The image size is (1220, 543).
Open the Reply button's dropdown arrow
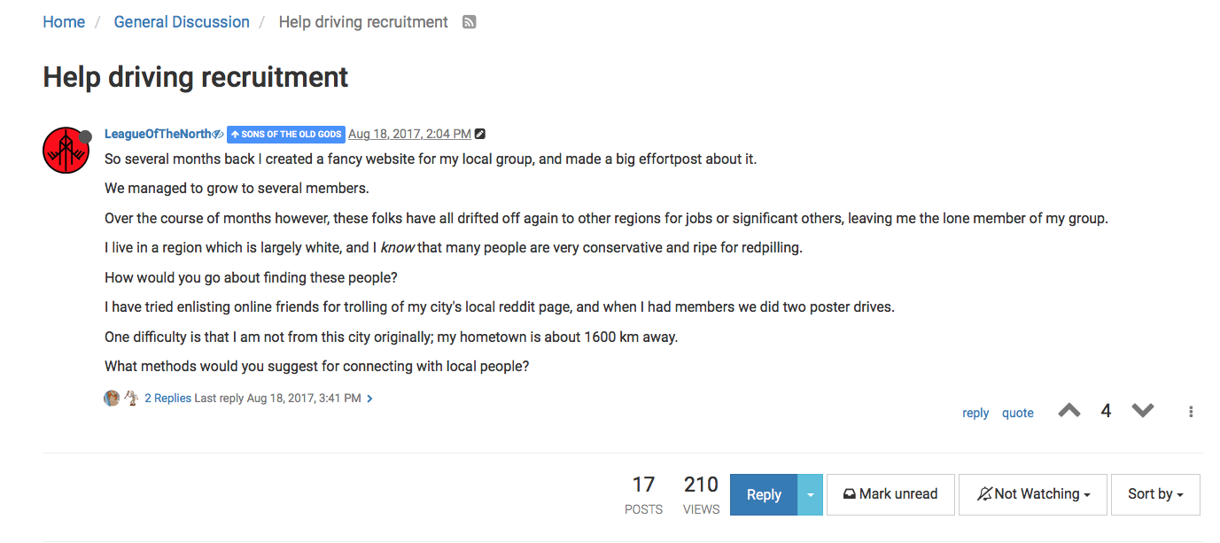pos(810,494)
